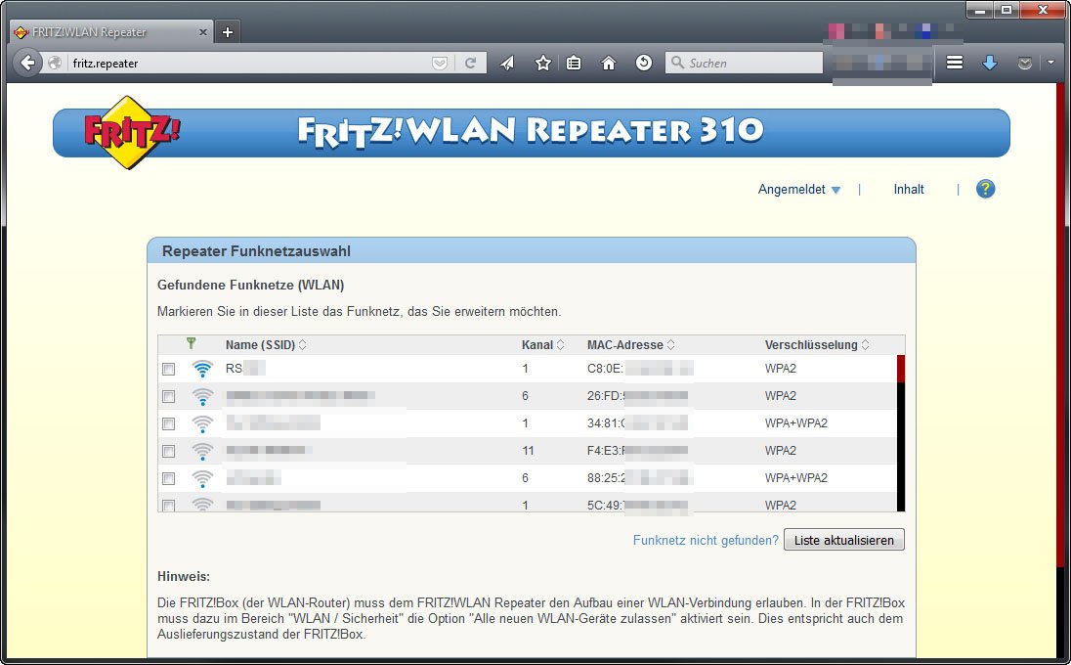Click signal icon in the 34:81 row

coord(202,423)
